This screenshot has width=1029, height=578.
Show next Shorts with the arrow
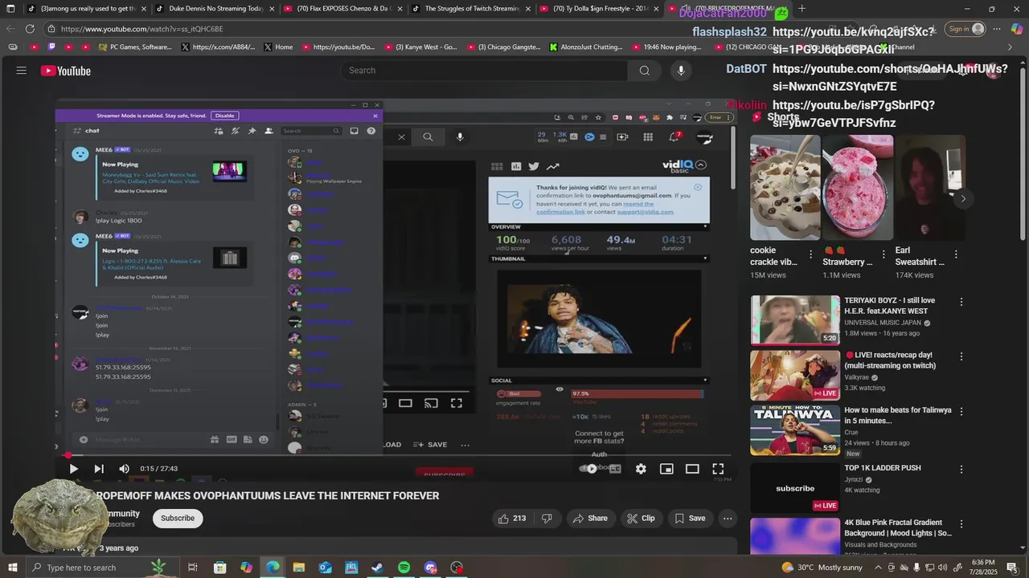tap(963, 198)
